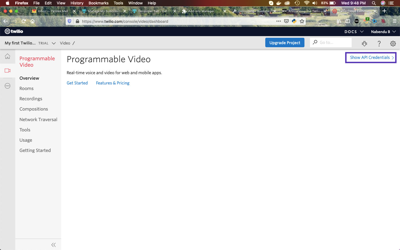Screen dimensions: 400x250
Task: Open the All Products & Services ellipsis icon
Action: click(7, 86)
